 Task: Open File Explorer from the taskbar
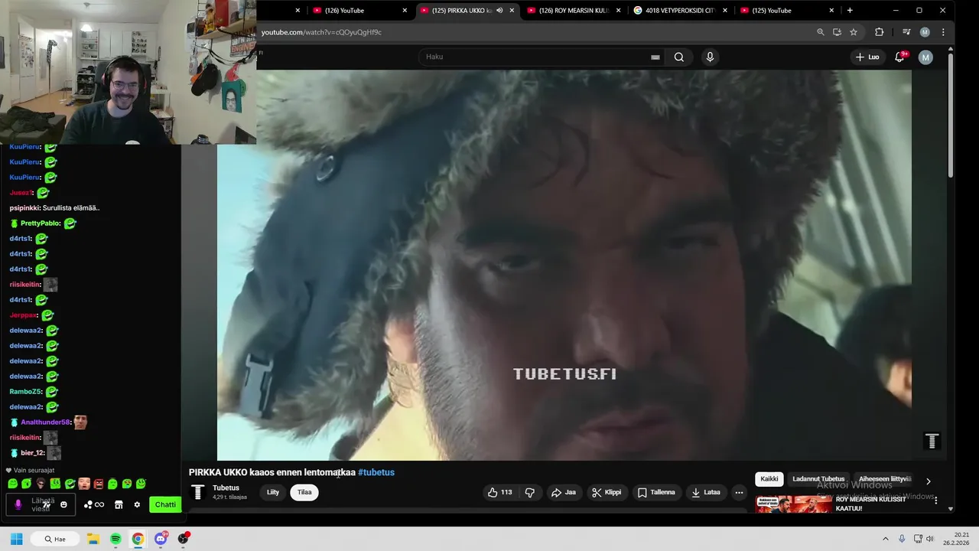[93, 539]
